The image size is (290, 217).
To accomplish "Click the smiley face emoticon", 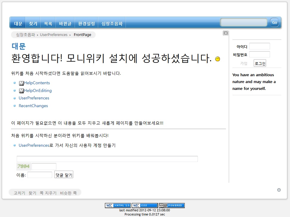I will (x=218, y=59).
